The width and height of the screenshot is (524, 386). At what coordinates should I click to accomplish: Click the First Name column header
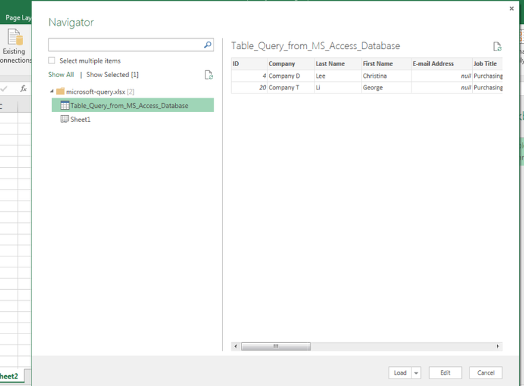[x=386, y=64]
